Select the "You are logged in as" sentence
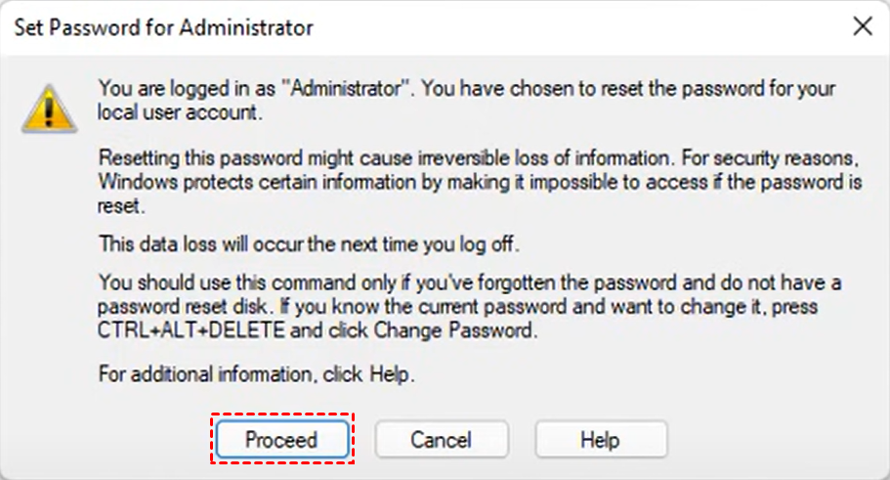Image resolution: width=890 pixels, height=480 pixels. [188, 88]
